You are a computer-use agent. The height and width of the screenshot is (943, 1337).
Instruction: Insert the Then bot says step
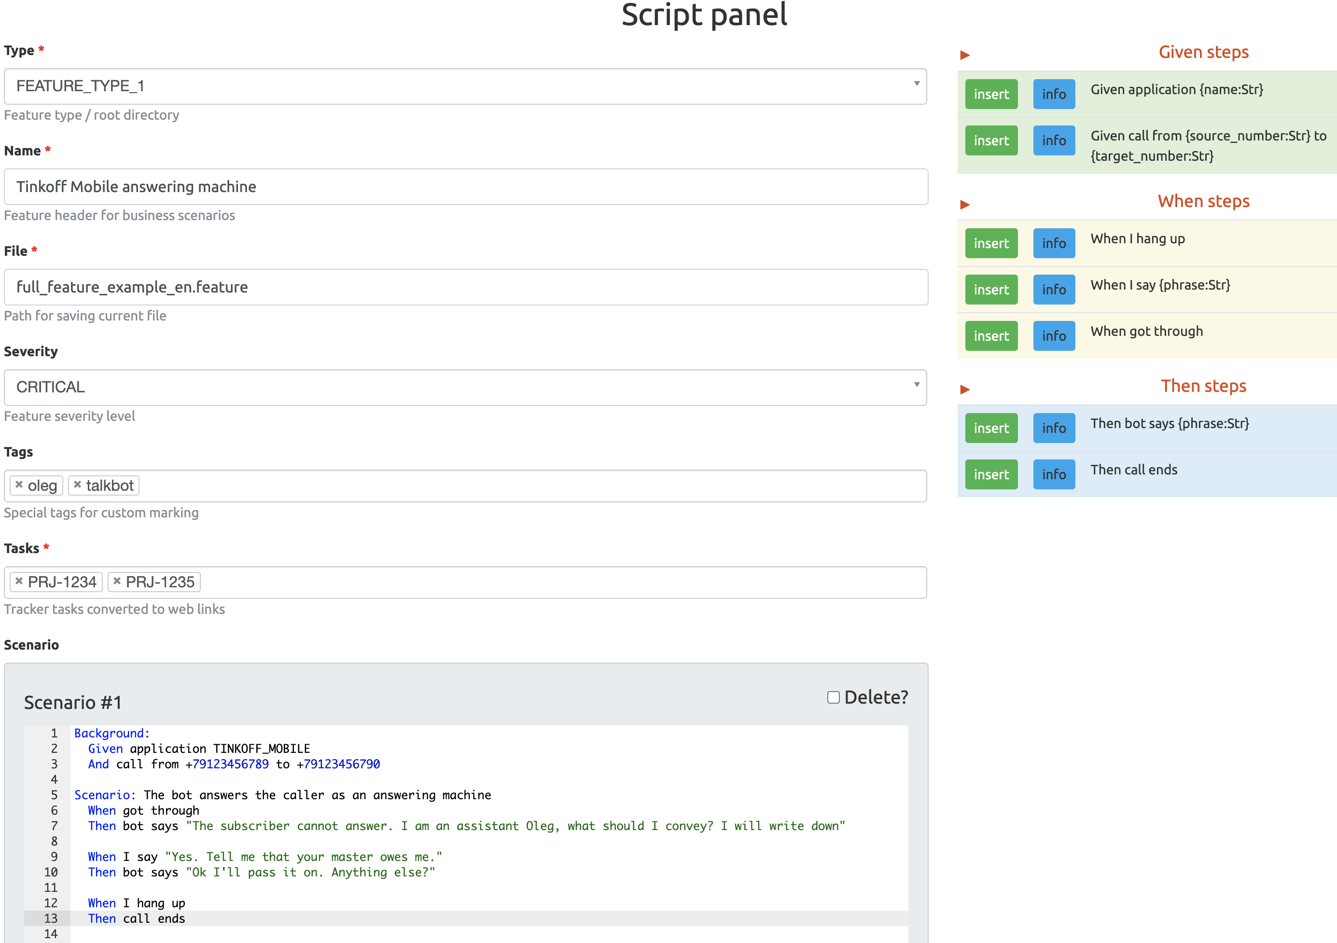point(991,428)
